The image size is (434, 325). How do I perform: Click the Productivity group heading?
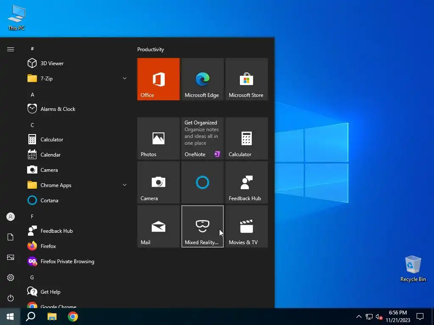click(x=150, y=50)
